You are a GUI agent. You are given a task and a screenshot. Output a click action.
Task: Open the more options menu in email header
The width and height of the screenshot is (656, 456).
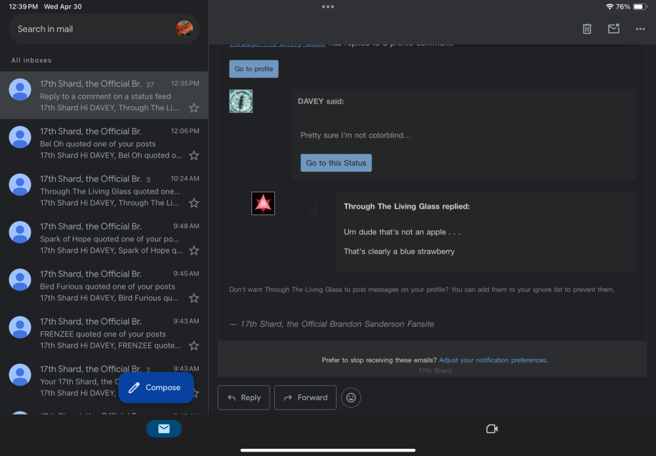point(640,29)
